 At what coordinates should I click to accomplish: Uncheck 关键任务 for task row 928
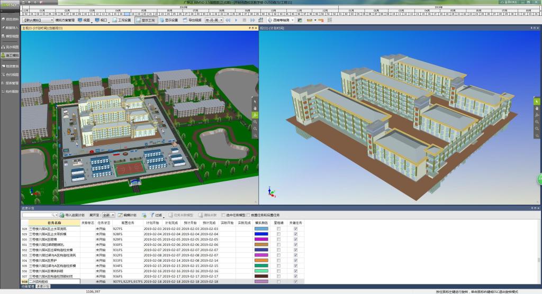pyautogui.click(x=296, y=228)
